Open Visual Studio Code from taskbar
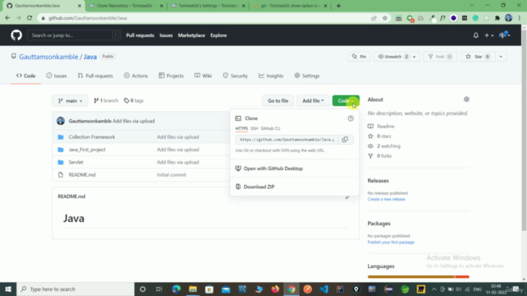Screen dimensions: 527x296 tap(324, 289)
